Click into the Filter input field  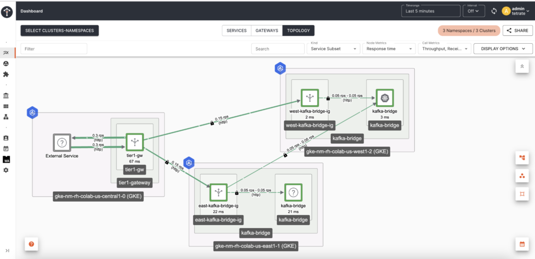click(54, 48)
